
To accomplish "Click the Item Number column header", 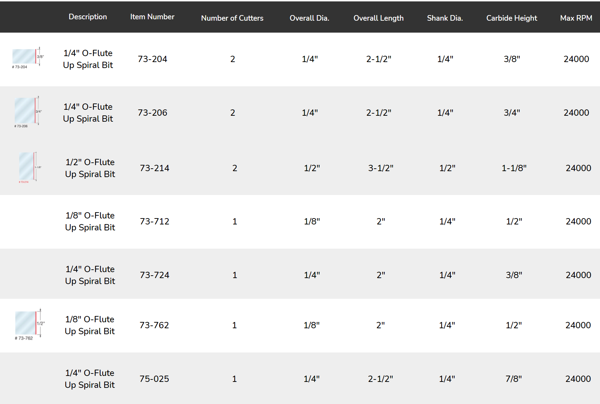I will pyautogui.click(x=152, y=17).
